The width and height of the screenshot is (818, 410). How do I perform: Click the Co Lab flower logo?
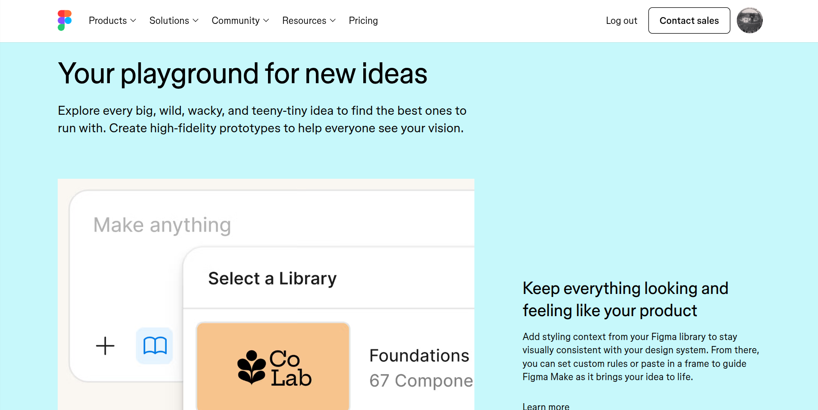[252, 367]
